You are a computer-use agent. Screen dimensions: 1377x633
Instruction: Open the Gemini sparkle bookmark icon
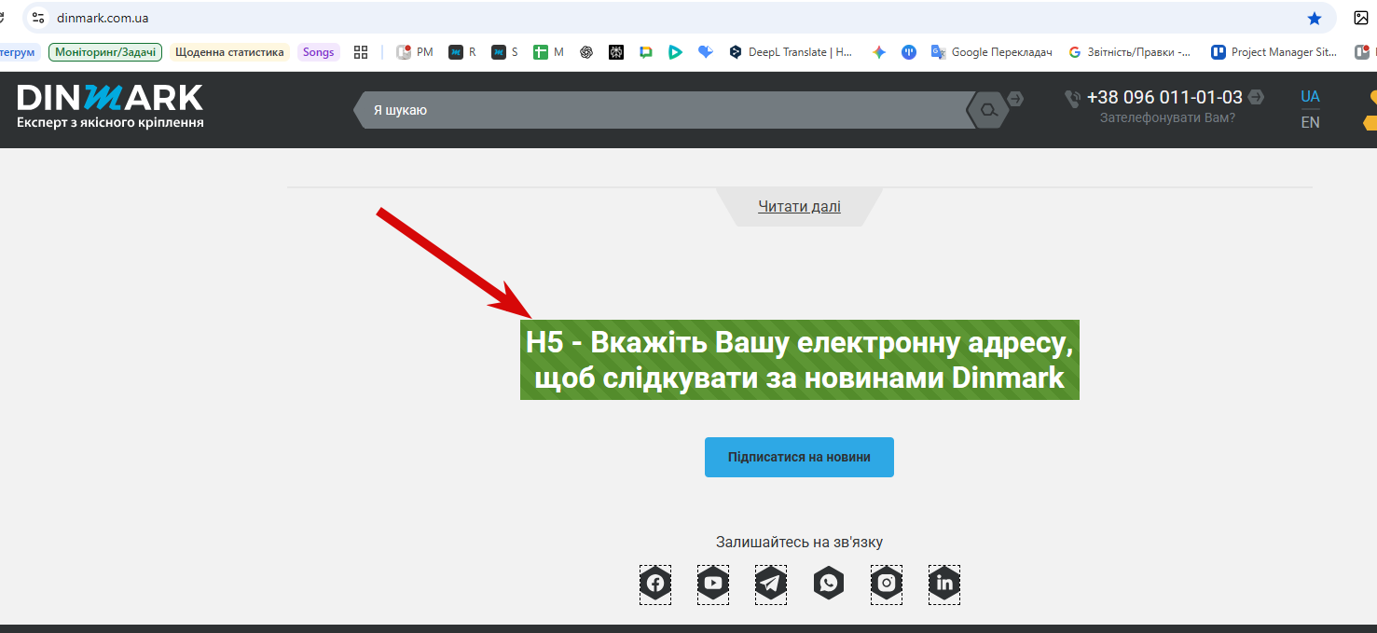coord(878,52)
